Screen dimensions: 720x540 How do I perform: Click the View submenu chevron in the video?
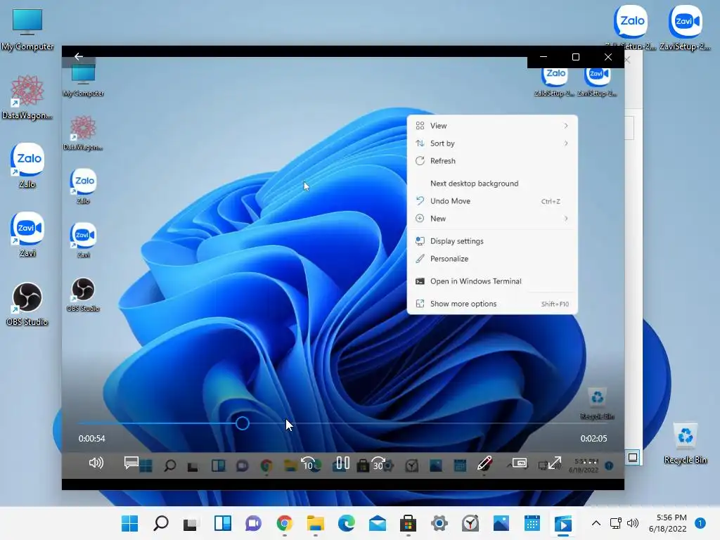click(x=566, y=126)
